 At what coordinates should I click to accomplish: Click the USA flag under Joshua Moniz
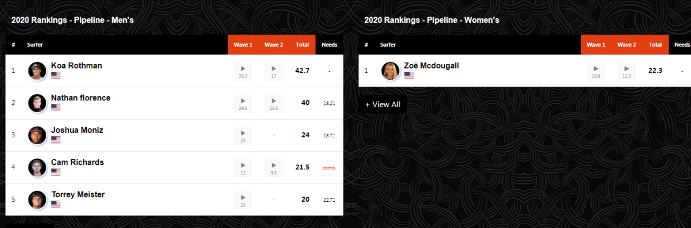coord(56,139)
